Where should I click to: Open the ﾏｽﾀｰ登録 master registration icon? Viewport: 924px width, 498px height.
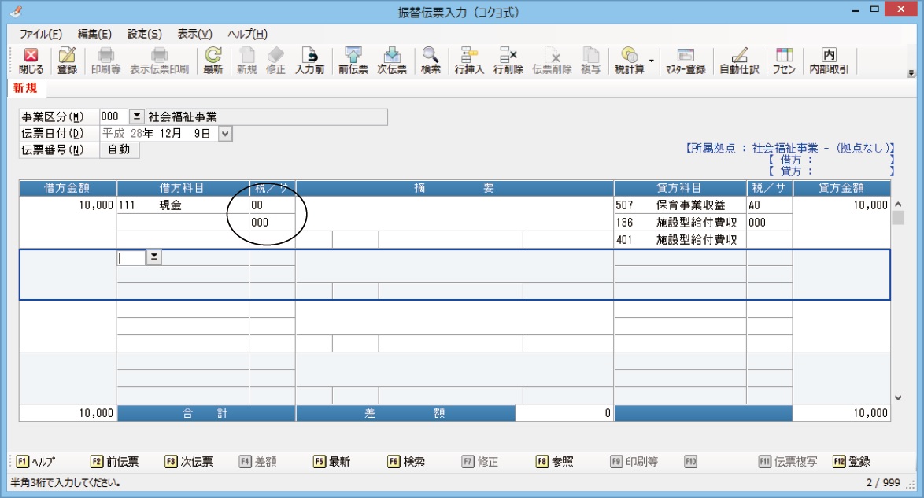click(685, 61)
